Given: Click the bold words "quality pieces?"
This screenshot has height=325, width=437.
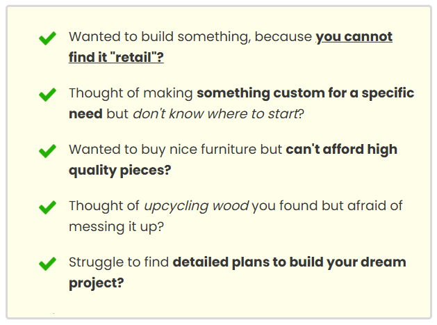Looking at the screenshot, I should click(119, 170).
